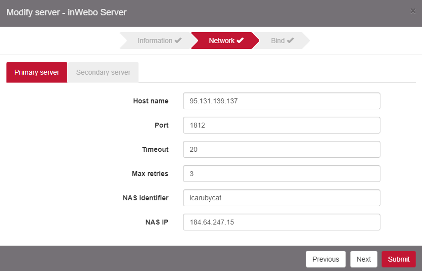Screen dimensions: 422x271
Task: Edit the Timeout value field
Action: point(281,149)
